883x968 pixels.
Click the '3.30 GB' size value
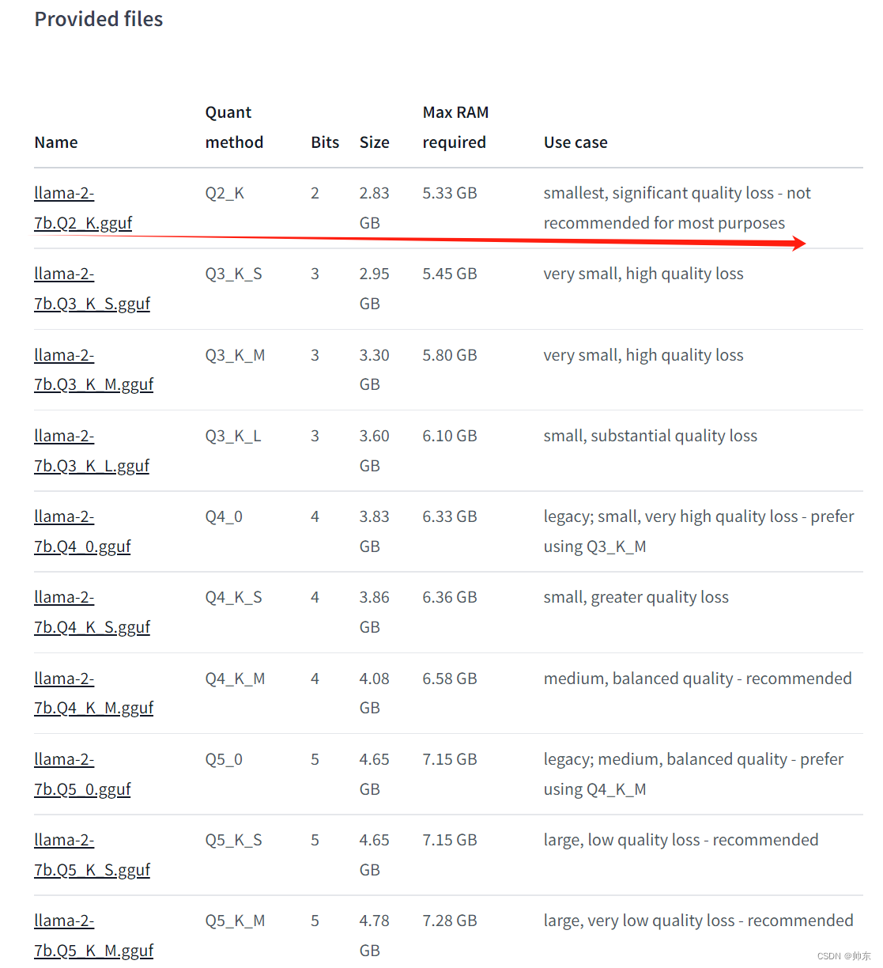click(x=374, y=369)
